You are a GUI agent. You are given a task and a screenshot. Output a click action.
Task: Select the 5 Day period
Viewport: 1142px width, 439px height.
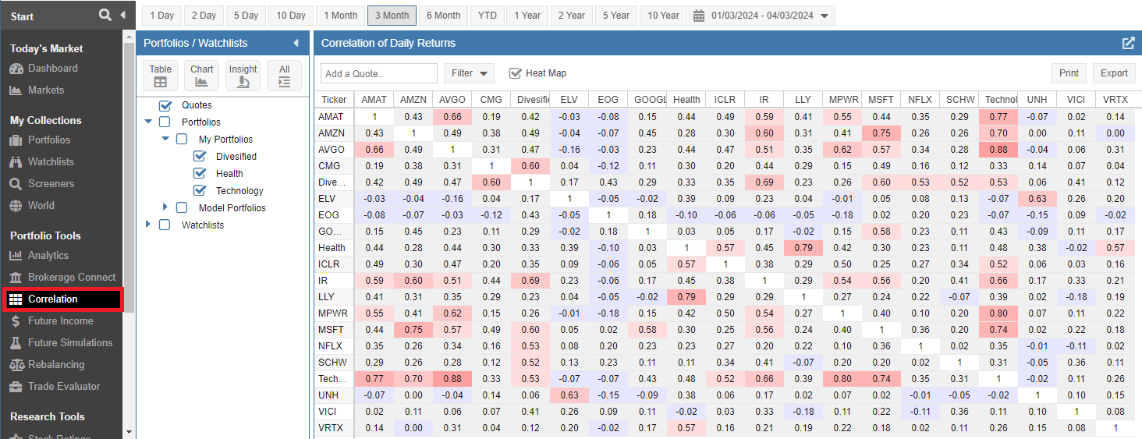246,16
